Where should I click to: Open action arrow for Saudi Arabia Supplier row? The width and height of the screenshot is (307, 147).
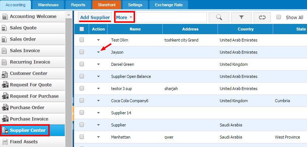point(98,125)
